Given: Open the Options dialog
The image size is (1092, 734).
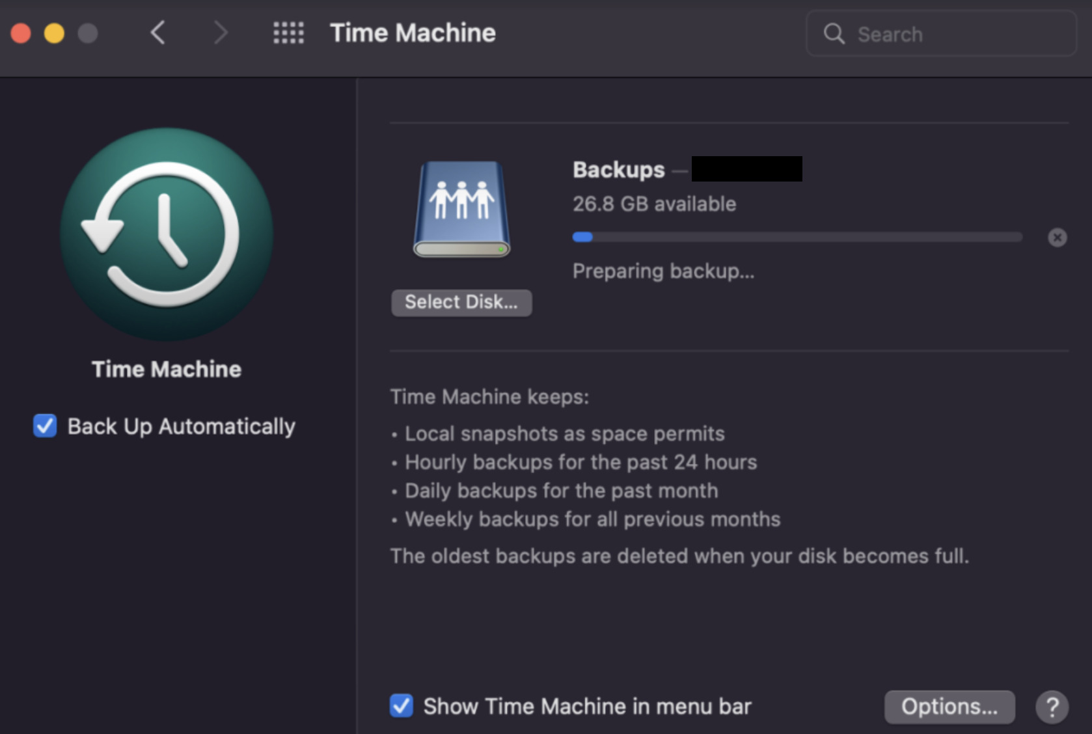Looking at the screenshot, I should 949,707.
